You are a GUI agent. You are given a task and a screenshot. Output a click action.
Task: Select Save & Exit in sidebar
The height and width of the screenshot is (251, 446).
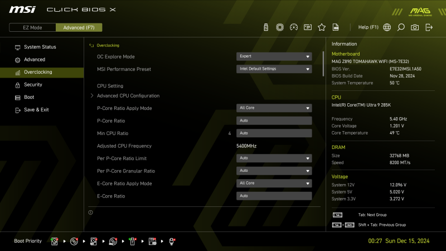[36, 110]
